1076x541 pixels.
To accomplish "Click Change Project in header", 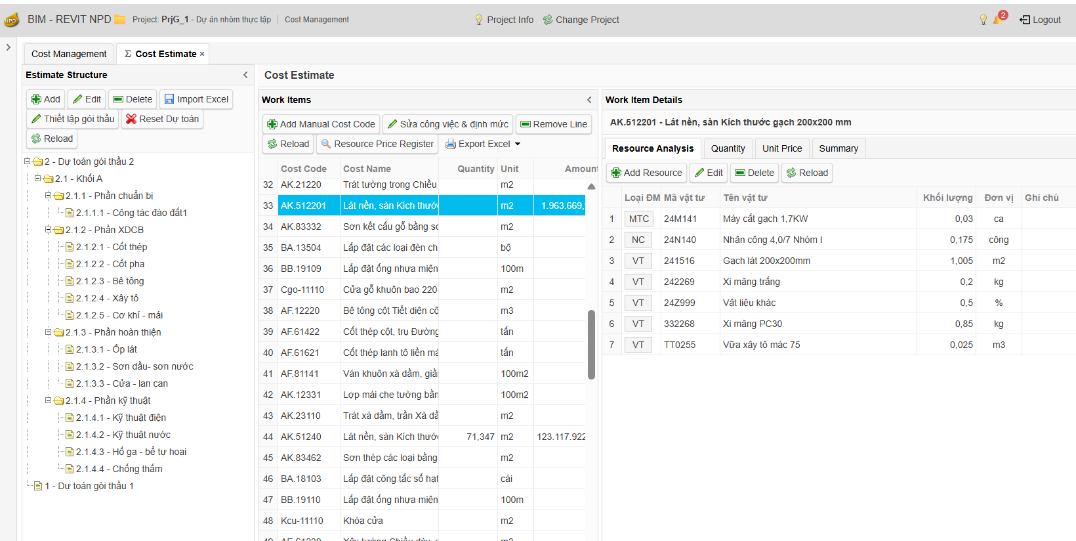I will coord(581,20).
